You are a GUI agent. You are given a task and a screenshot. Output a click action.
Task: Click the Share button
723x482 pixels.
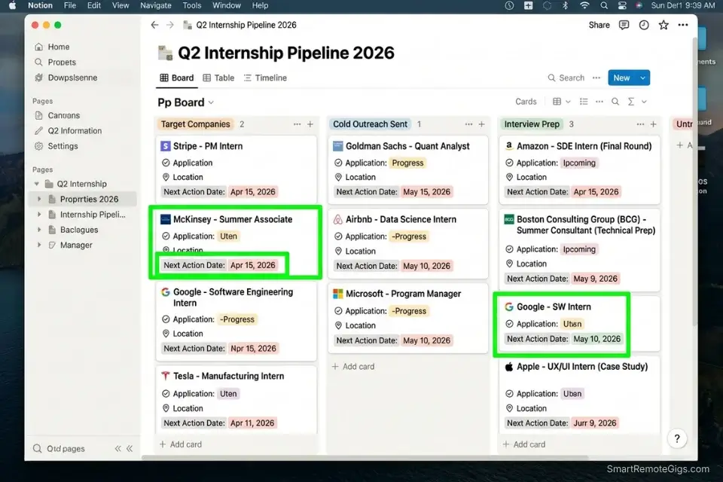pos(599,25)
